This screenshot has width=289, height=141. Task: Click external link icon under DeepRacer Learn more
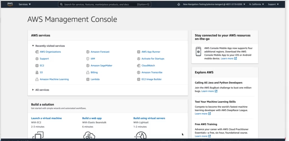coord(209,114)
